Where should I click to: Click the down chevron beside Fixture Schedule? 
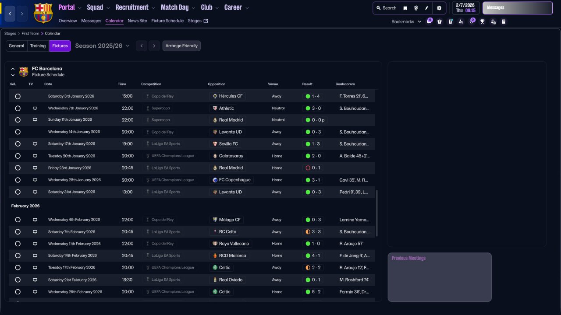pyautogui.click(x=13, y=75)
